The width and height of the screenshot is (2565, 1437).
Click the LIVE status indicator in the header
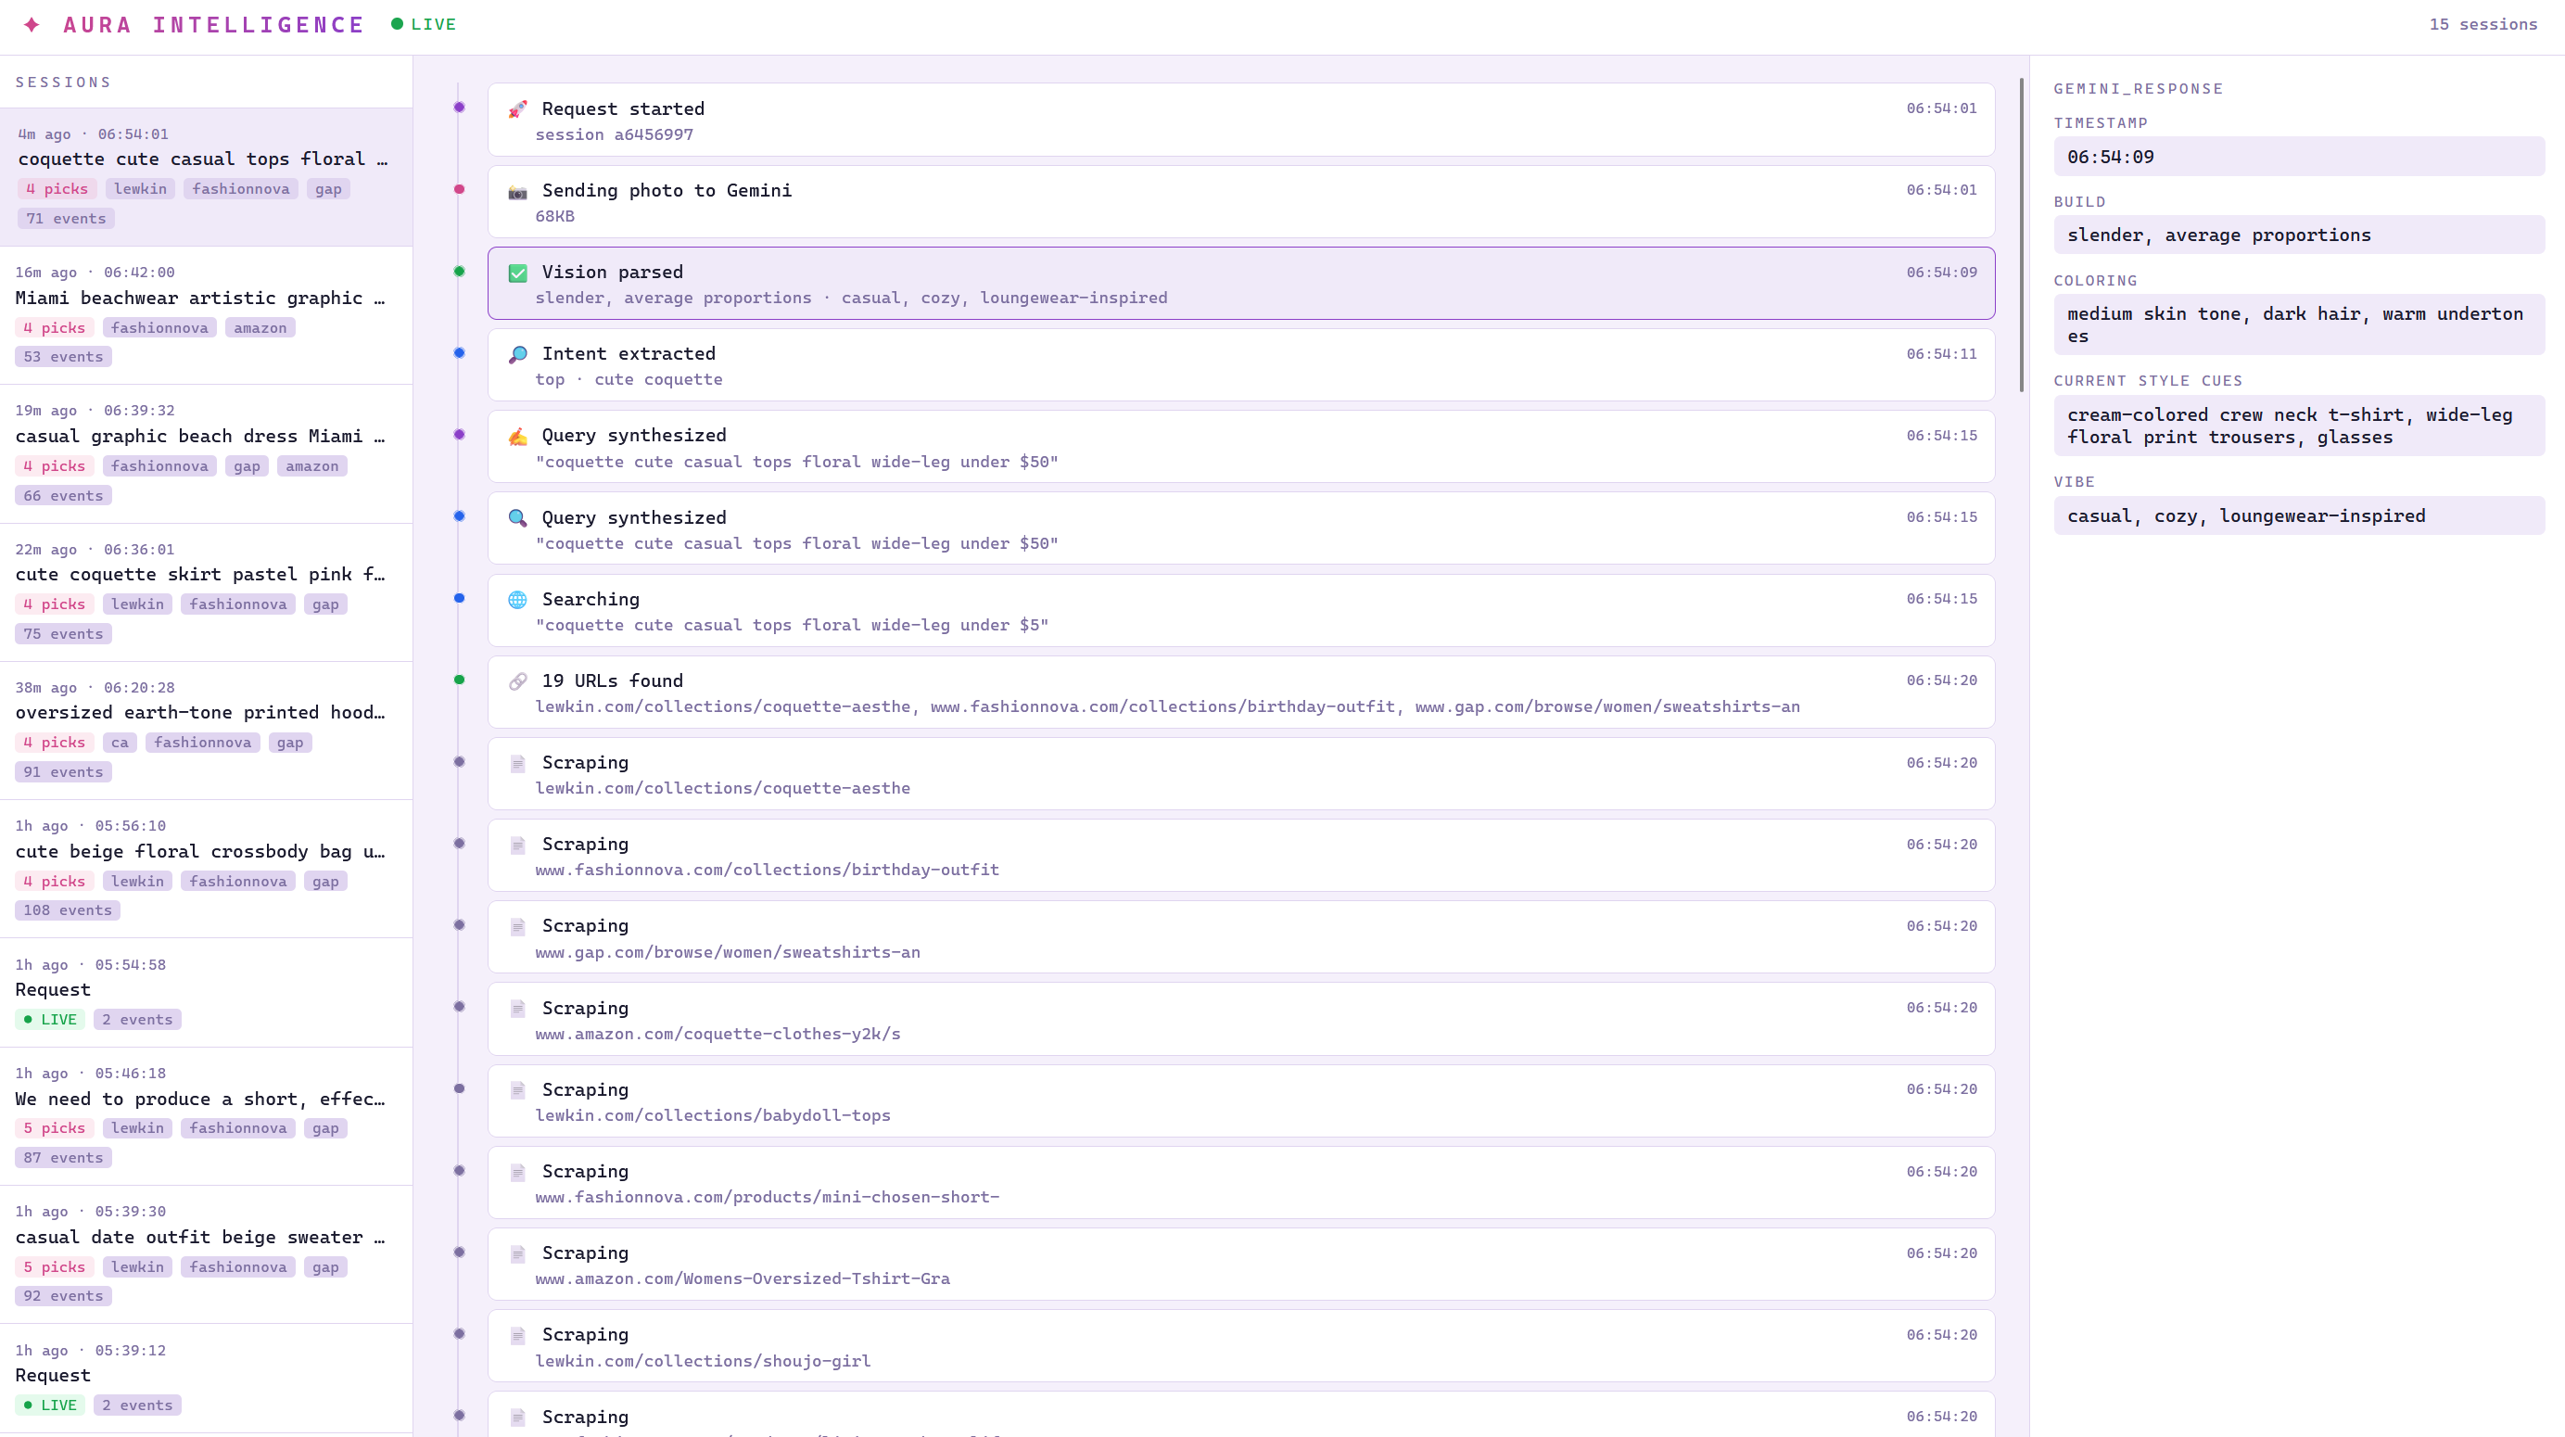coord(425,25)
